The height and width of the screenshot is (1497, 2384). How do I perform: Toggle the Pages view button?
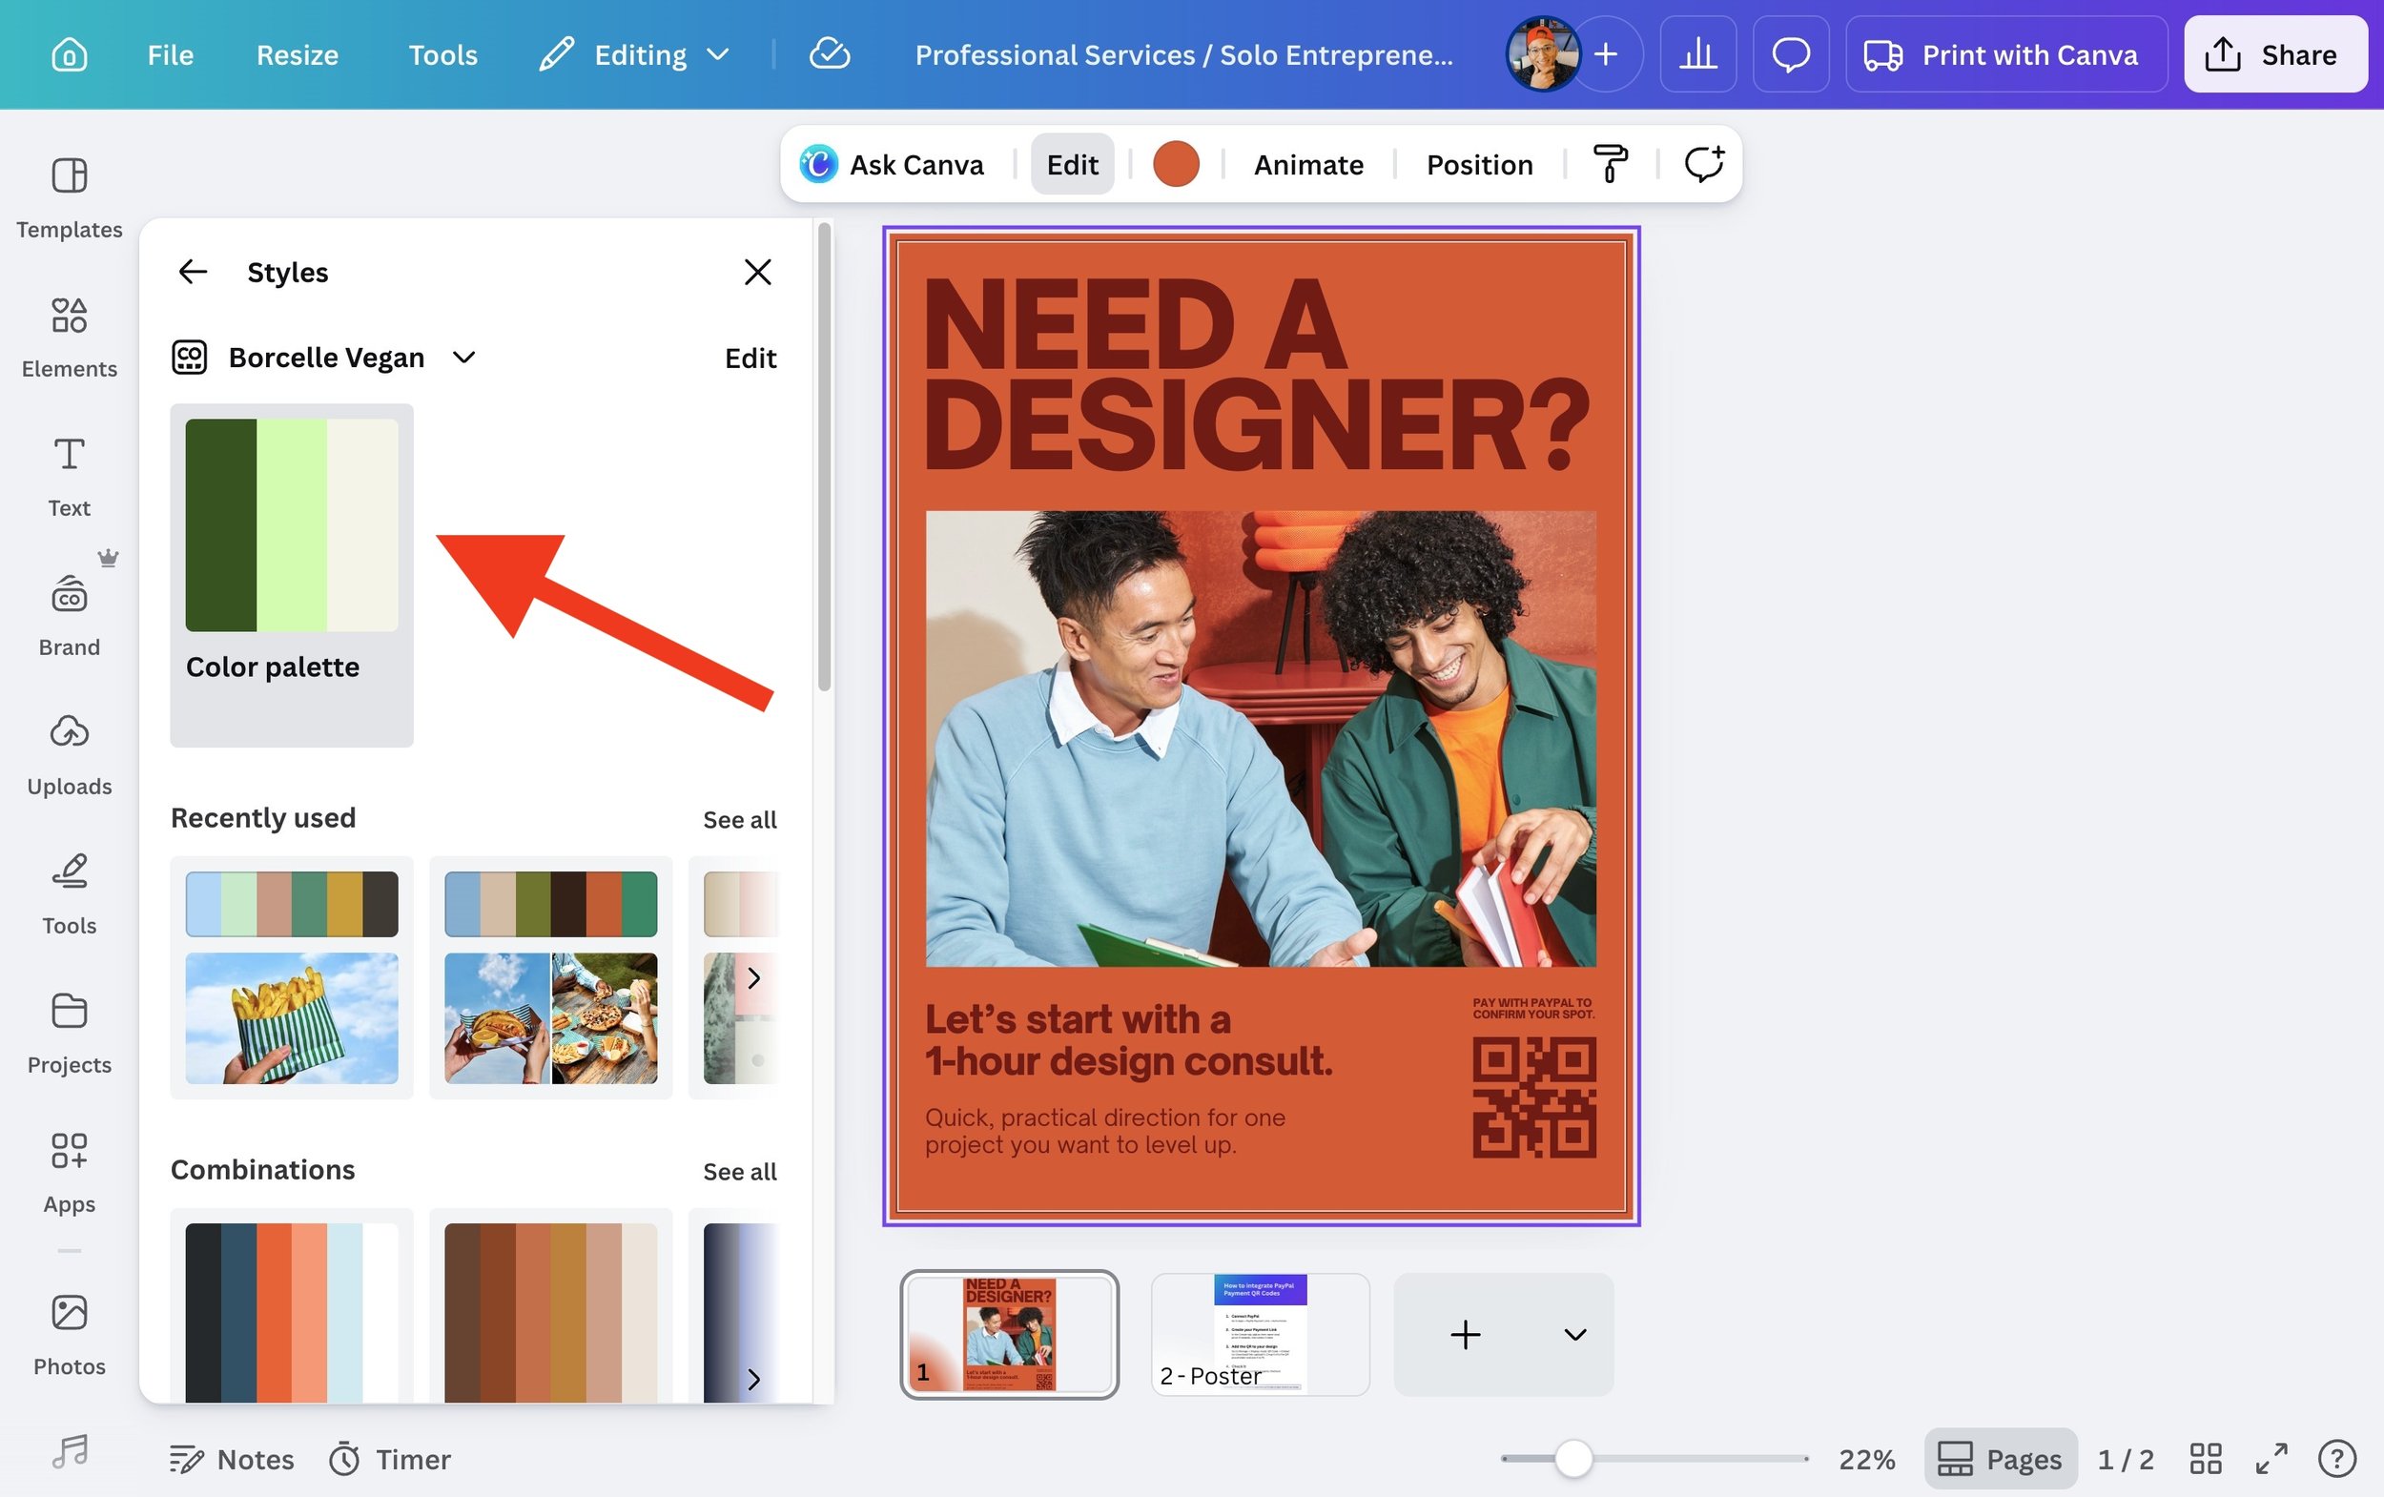[x=2000, y=1459]
